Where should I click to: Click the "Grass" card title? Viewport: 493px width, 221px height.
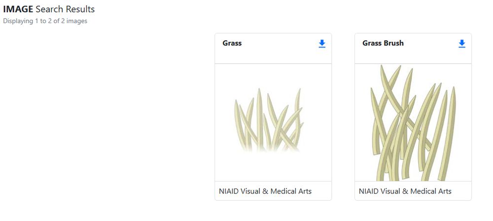pyautogui.click(x=232, y=43)
